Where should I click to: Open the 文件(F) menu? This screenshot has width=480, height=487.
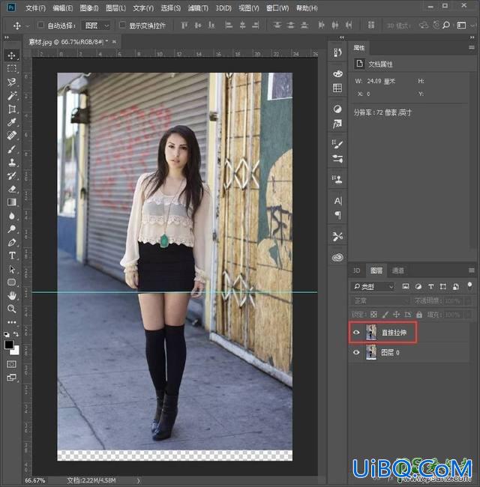[x=35, y=8]
